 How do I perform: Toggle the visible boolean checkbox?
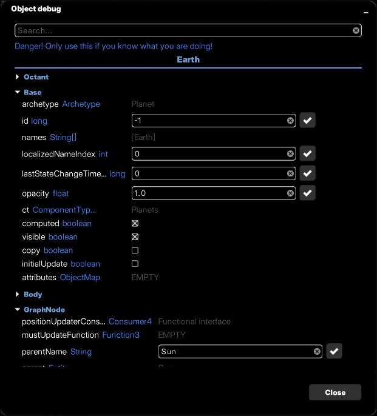[x=135, y=237]
